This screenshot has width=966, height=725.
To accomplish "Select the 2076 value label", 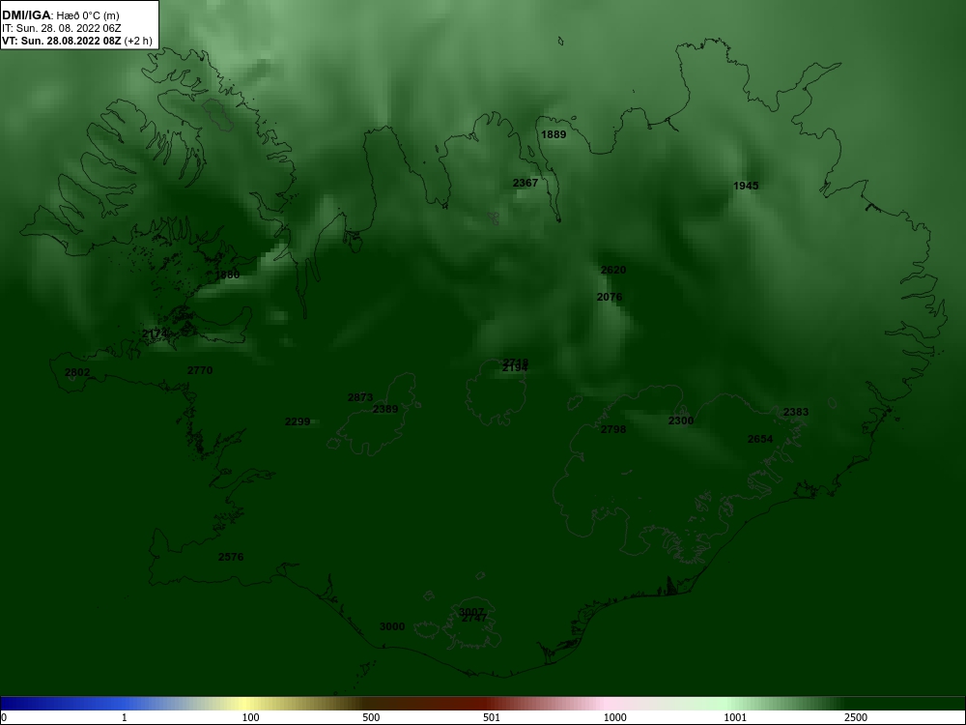I will 610,297.
